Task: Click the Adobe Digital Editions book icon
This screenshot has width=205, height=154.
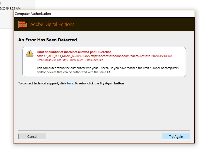Action: [23, 24]
